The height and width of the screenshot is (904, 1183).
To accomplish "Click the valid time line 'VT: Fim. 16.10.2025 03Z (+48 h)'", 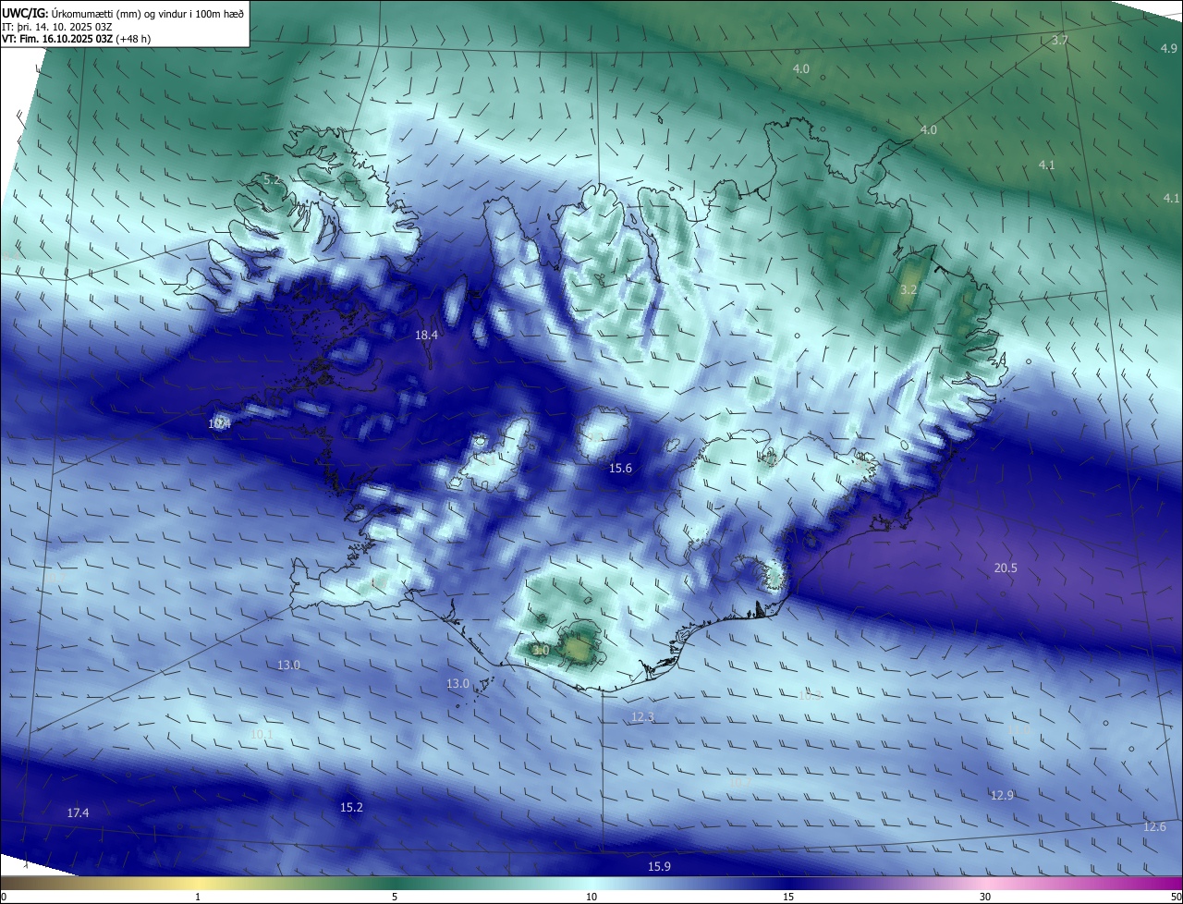I will click(x=76, y=39).
